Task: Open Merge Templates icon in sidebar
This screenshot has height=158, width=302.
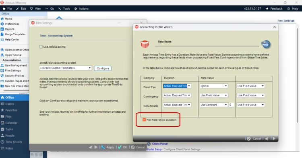Action: tap(2, 34)
